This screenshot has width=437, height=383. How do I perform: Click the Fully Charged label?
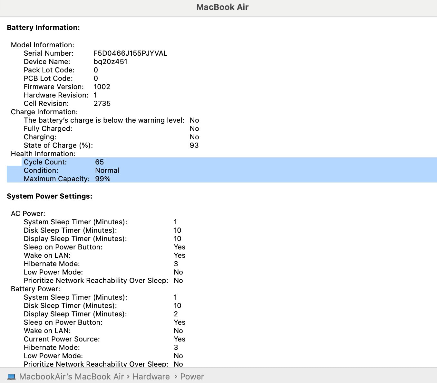click(48, 129)
